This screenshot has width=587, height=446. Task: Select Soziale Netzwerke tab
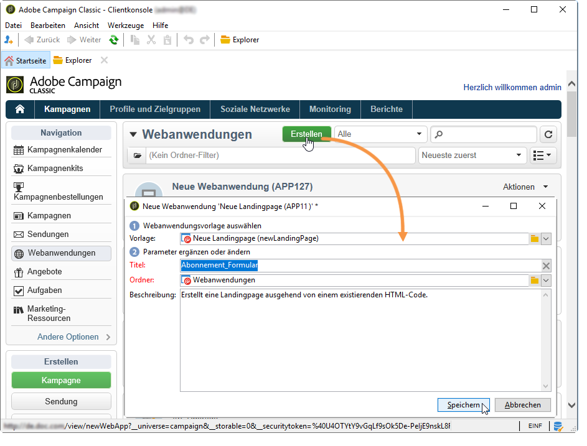[255, 109]
